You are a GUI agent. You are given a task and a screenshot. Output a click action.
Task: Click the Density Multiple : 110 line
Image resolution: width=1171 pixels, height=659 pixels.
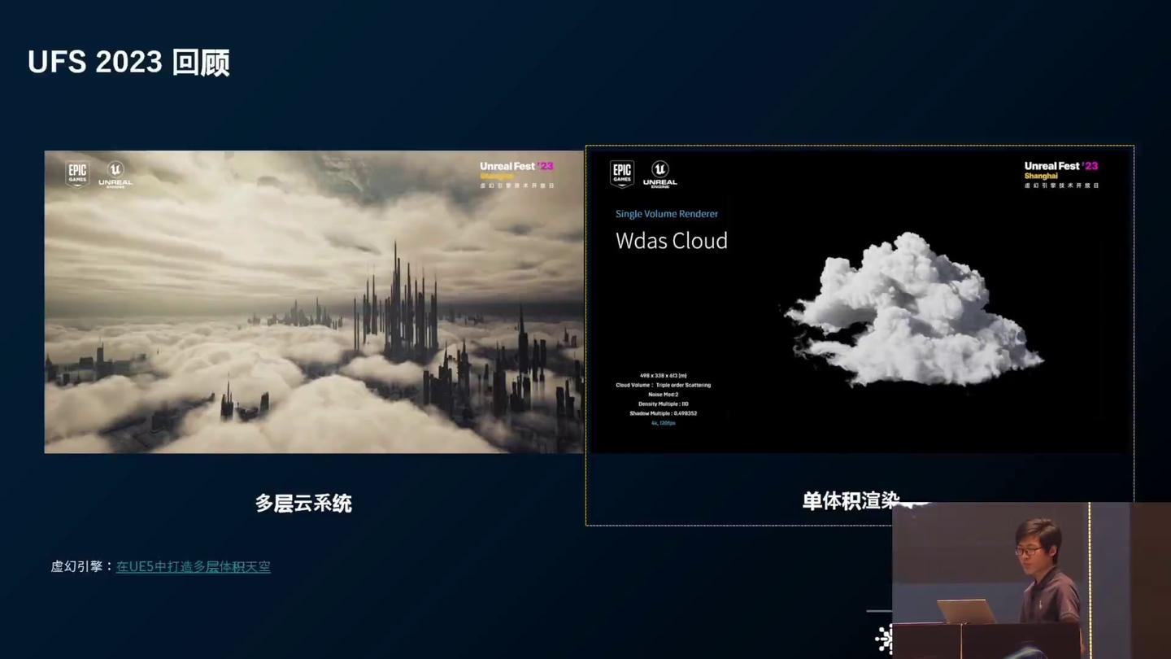663,404
